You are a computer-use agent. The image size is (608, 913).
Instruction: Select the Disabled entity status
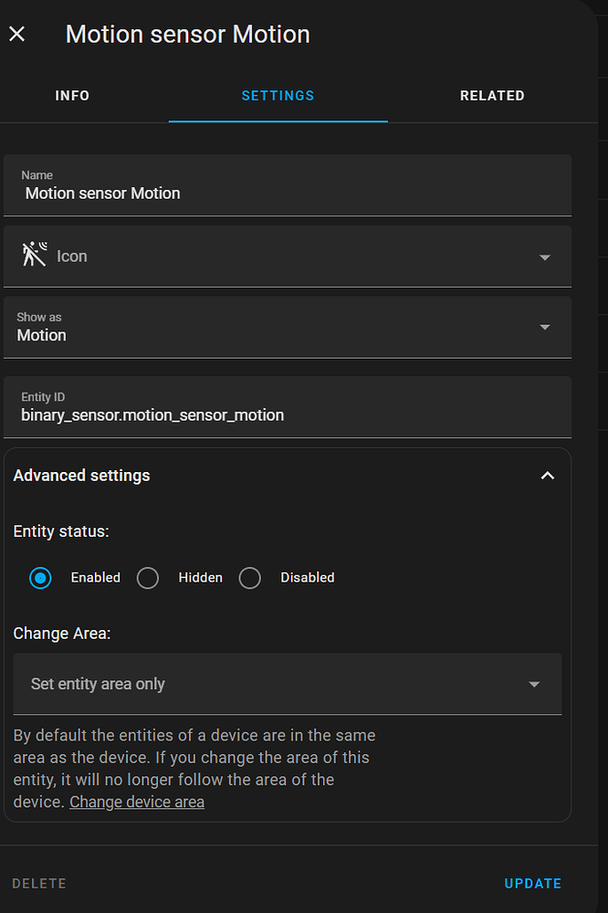pos(250,578)
